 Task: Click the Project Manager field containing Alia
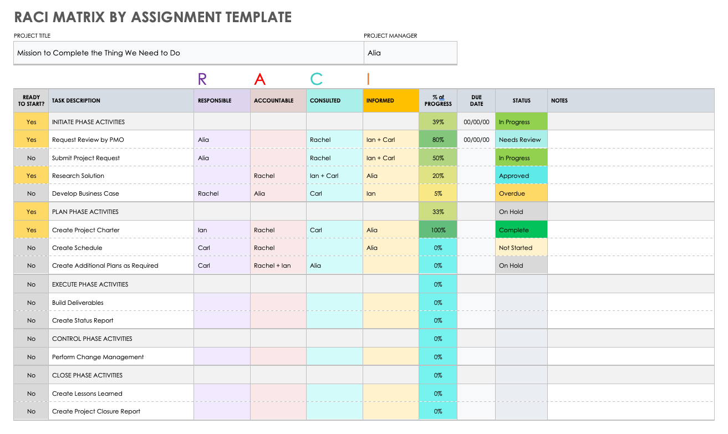pyautogui.click(x=410, y=53)
